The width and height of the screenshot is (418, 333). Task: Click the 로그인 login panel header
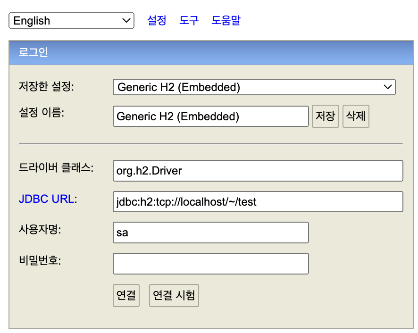211,52
